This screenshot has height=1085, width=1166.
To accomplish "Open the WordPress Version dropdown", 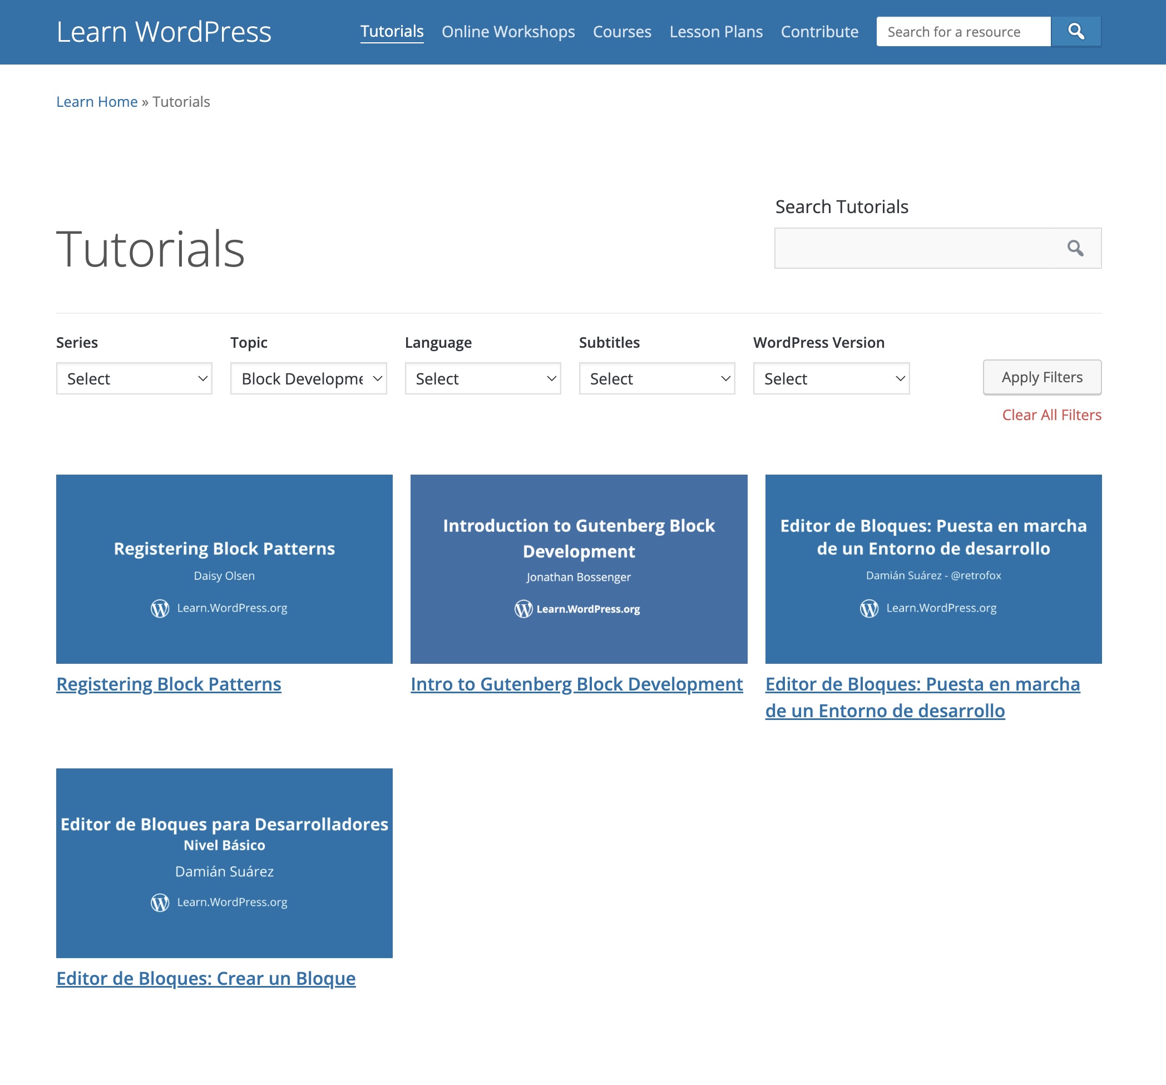I will point(830,378).
